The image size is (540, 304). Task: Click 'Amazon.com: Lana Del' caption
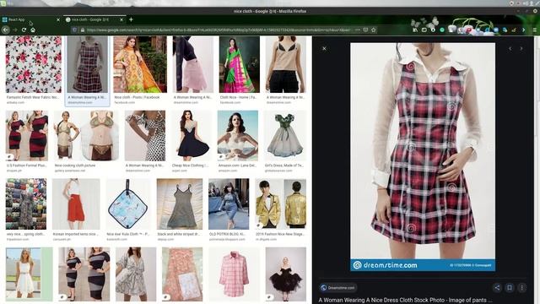click(237, 166)
